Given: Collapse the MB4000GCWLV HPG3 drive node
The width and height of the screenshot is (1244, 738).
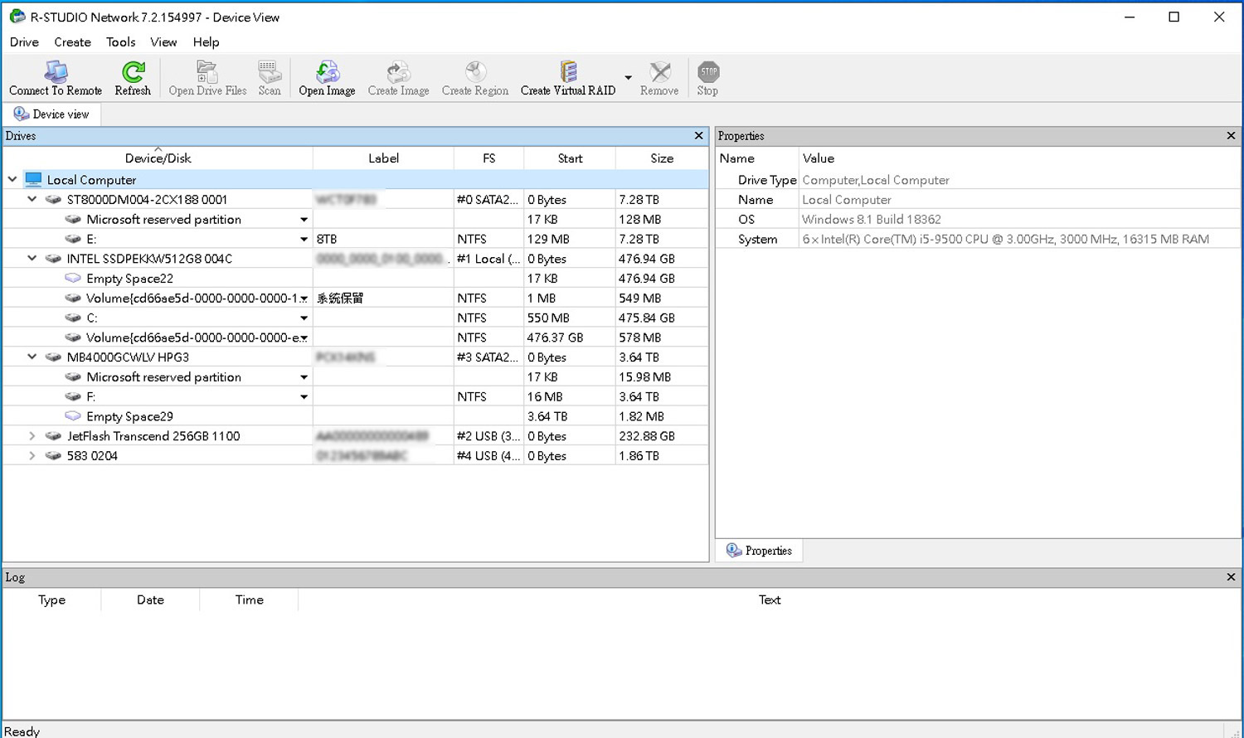Looking at the screenshot, I should [x=32, y=357].
